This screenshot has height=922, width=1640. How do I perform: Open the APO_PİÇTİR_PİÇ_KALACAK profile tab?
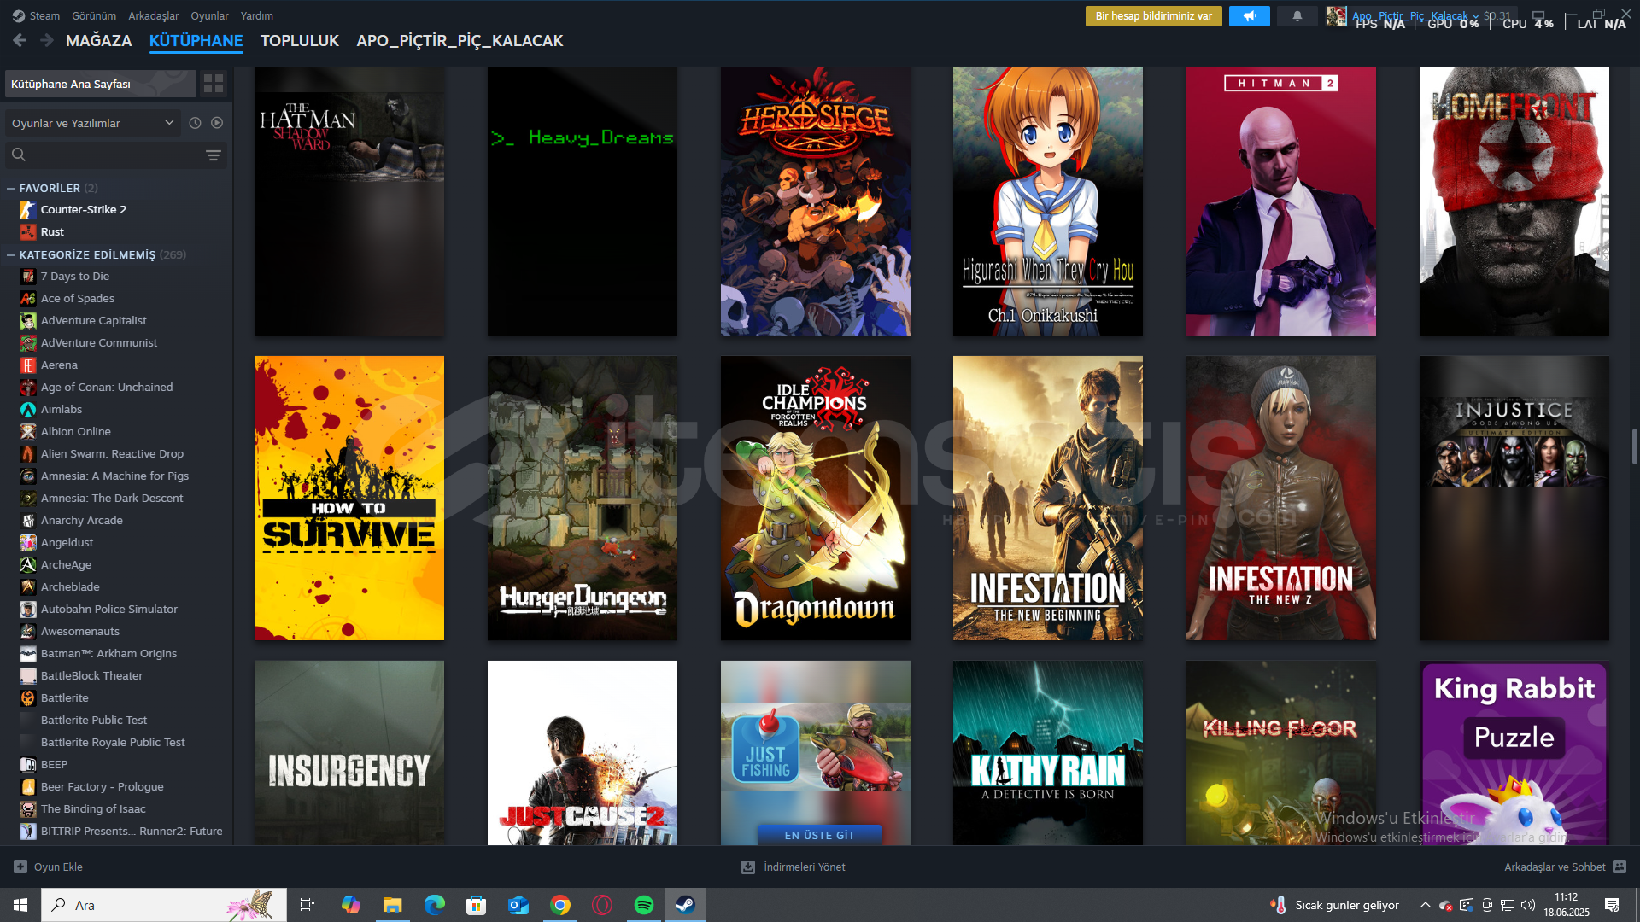point(460,40)
